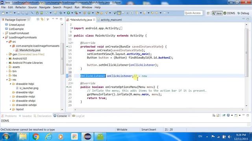252x141 pixels.
Task: Collapse the src folder node
Action: tap(7, 42)
